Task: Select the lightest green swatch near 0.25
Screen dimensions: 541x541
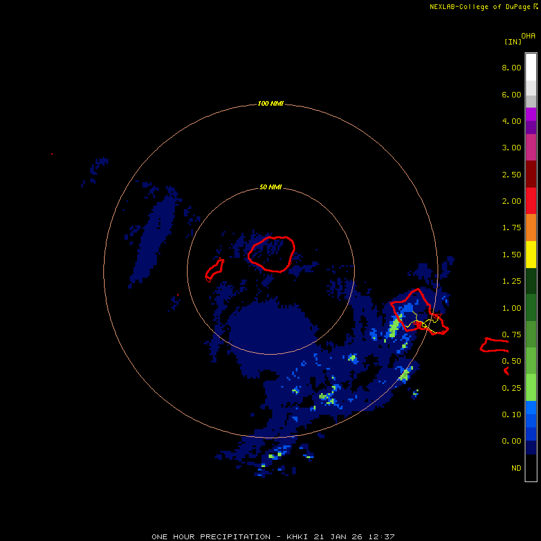Action: (531, 388)
